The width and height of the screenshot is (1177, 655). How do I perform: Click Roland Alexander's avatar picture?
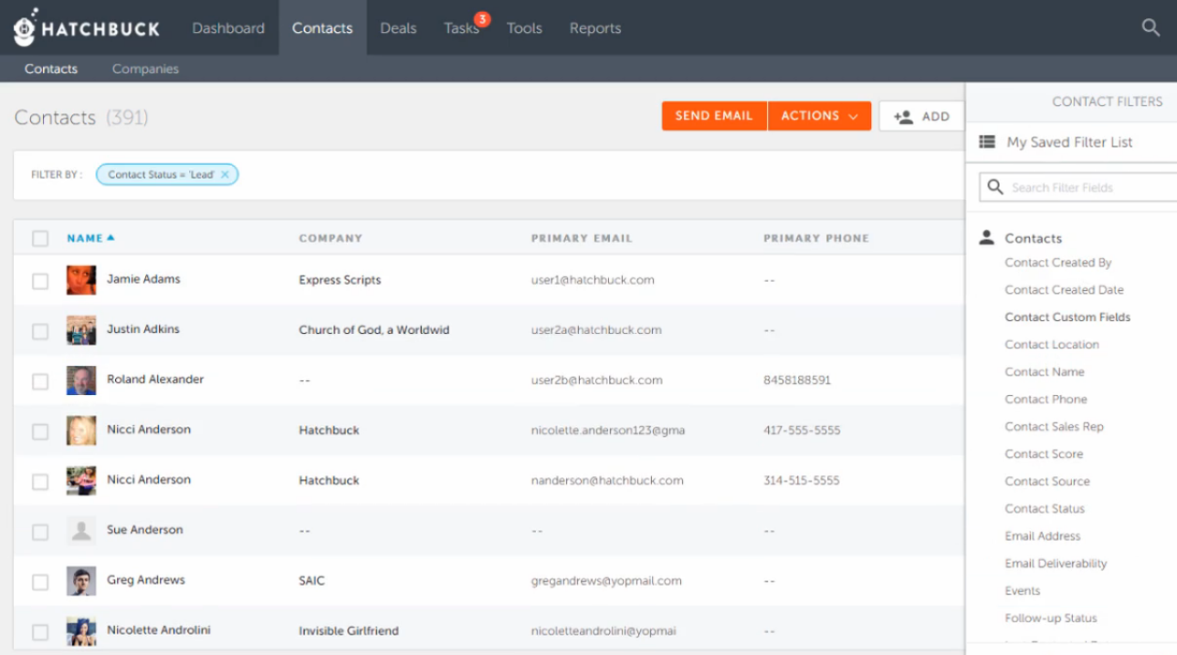pos(81,380)
